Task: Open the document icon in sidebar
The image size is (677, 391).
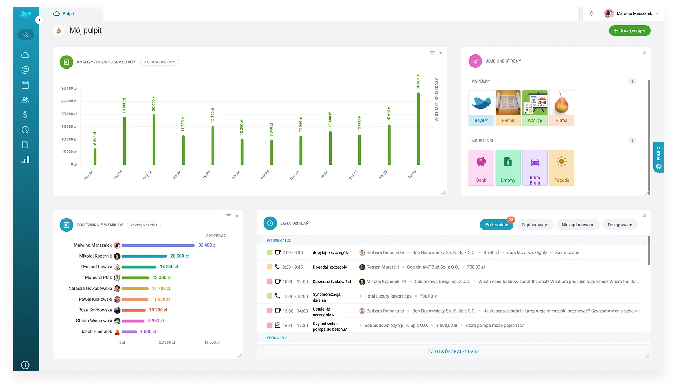Action: [x=25, y=145]
